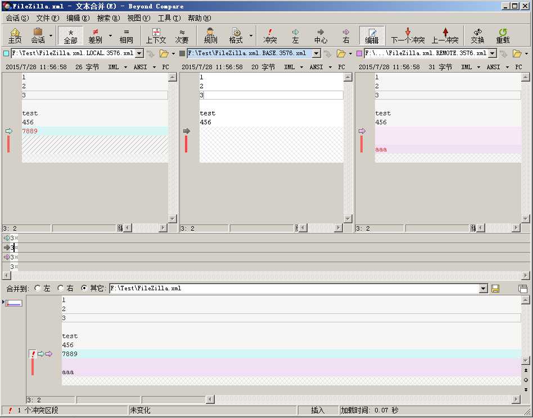Open the 编辑(E) menu
533x418 pixels.
(78, 18)
